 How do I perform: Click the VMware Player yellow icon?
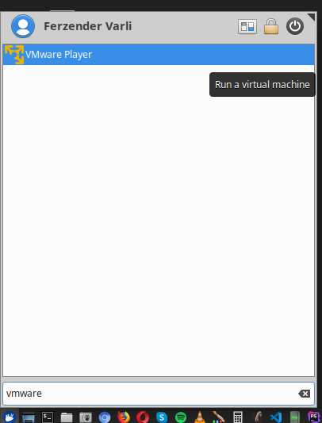coord(14,55)
